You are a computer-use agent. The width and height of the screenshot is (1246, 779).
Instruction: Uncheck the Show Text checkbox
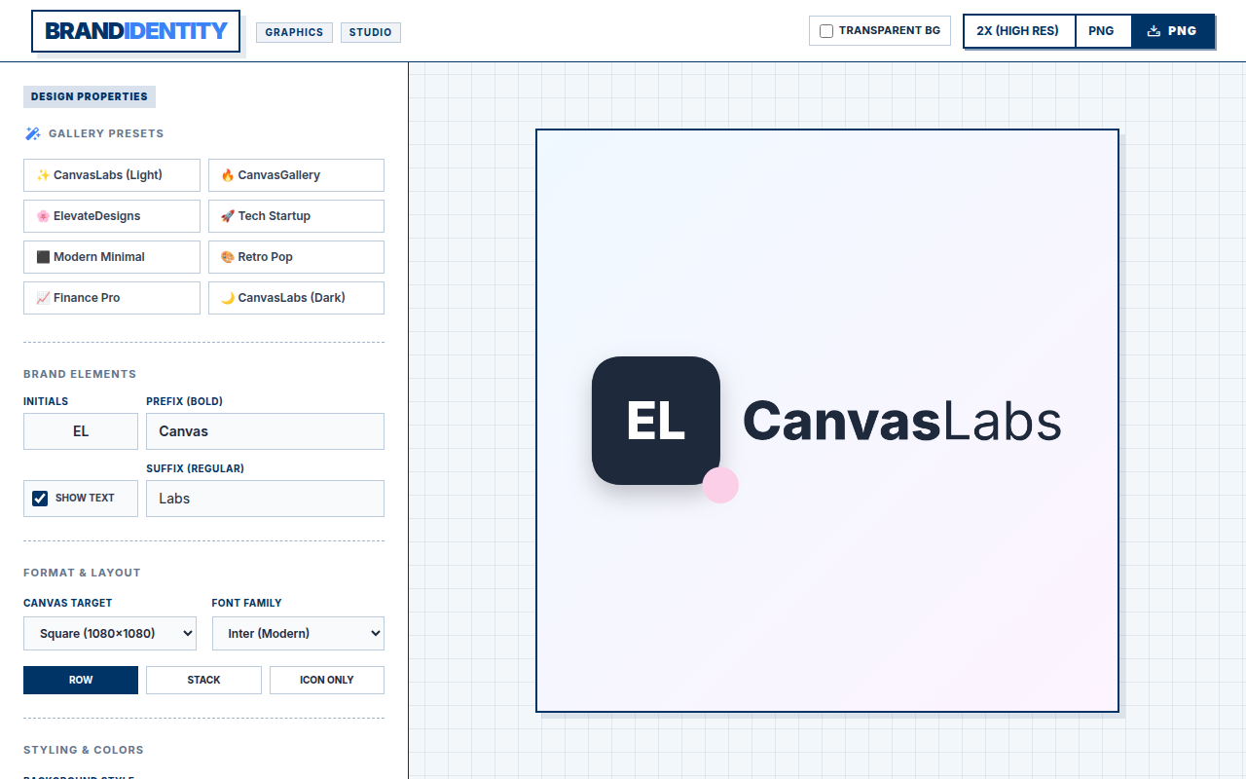[x=40, y=499]
